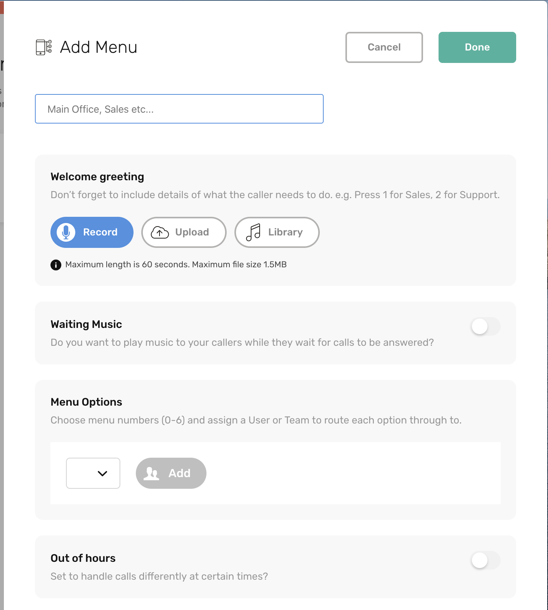This screenshot has height=610, width=548.
Task: Open the menu number dropdown
Action: click(x=93, y=473)
